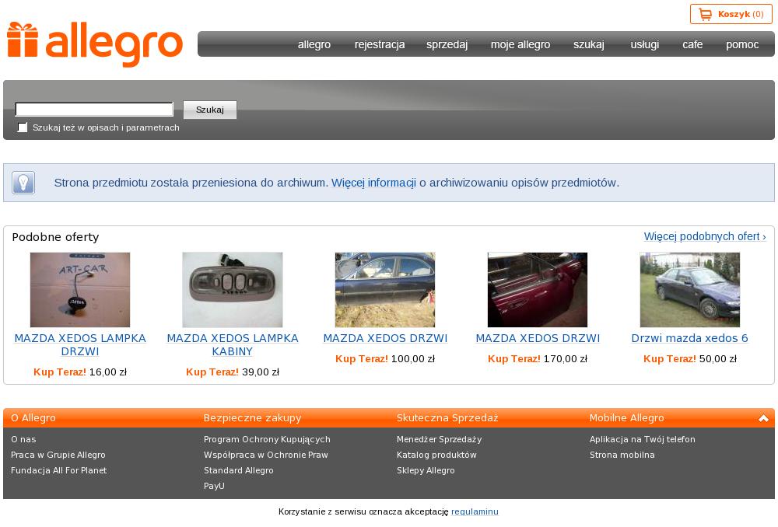
Task: Open Praca w Grupie Allegro link
Action: pyautogui.click(x=58, y=455)
